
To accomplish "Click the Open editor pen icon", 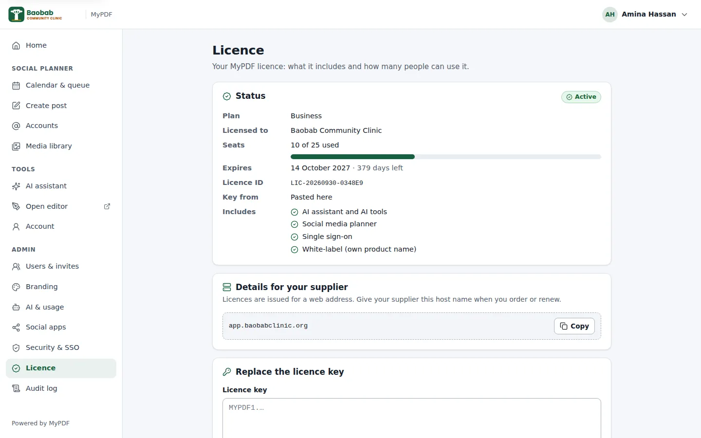I will pos(16,206).
